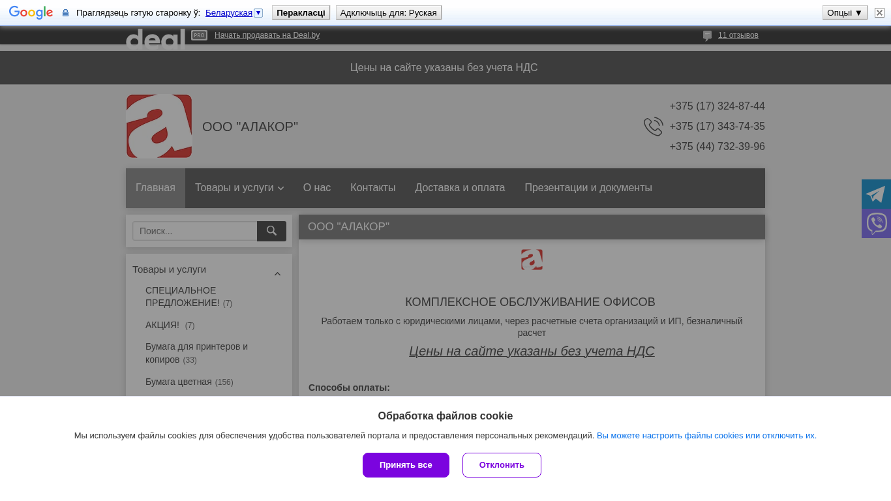Open the Контакты menu item
The image size is (891, 501).
(372, 188)
